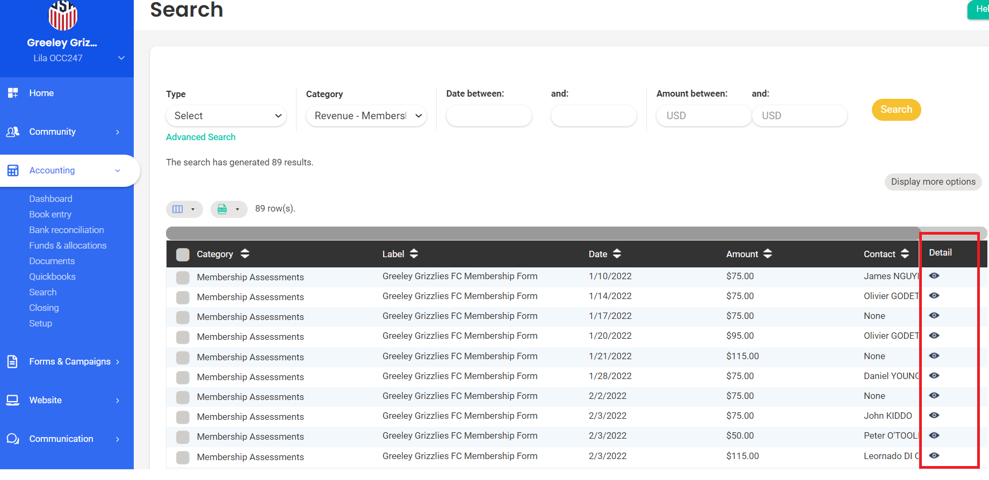Sort table by Date column arrows
989x480 pixels.
[617, 254]
